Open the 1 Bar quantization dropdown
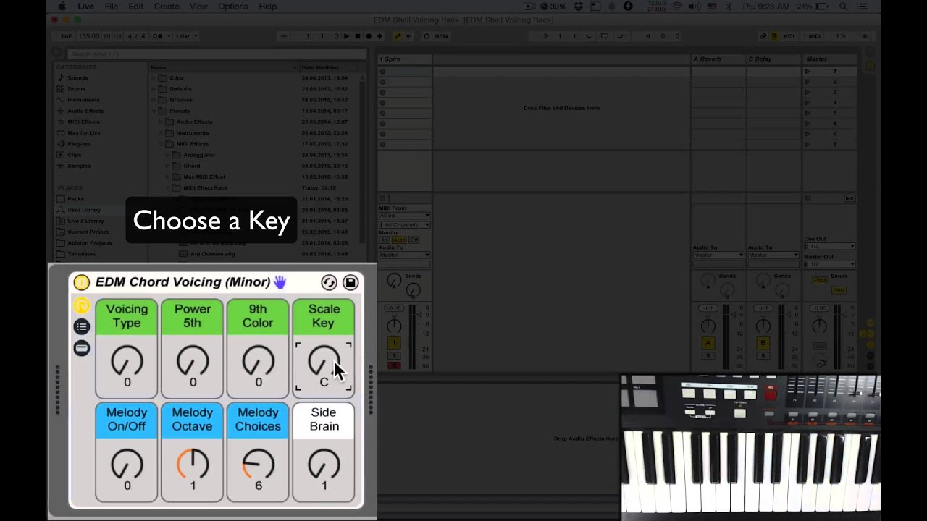Image resolution: width=927 pixels, height=521 pixels. coord(186,36)
